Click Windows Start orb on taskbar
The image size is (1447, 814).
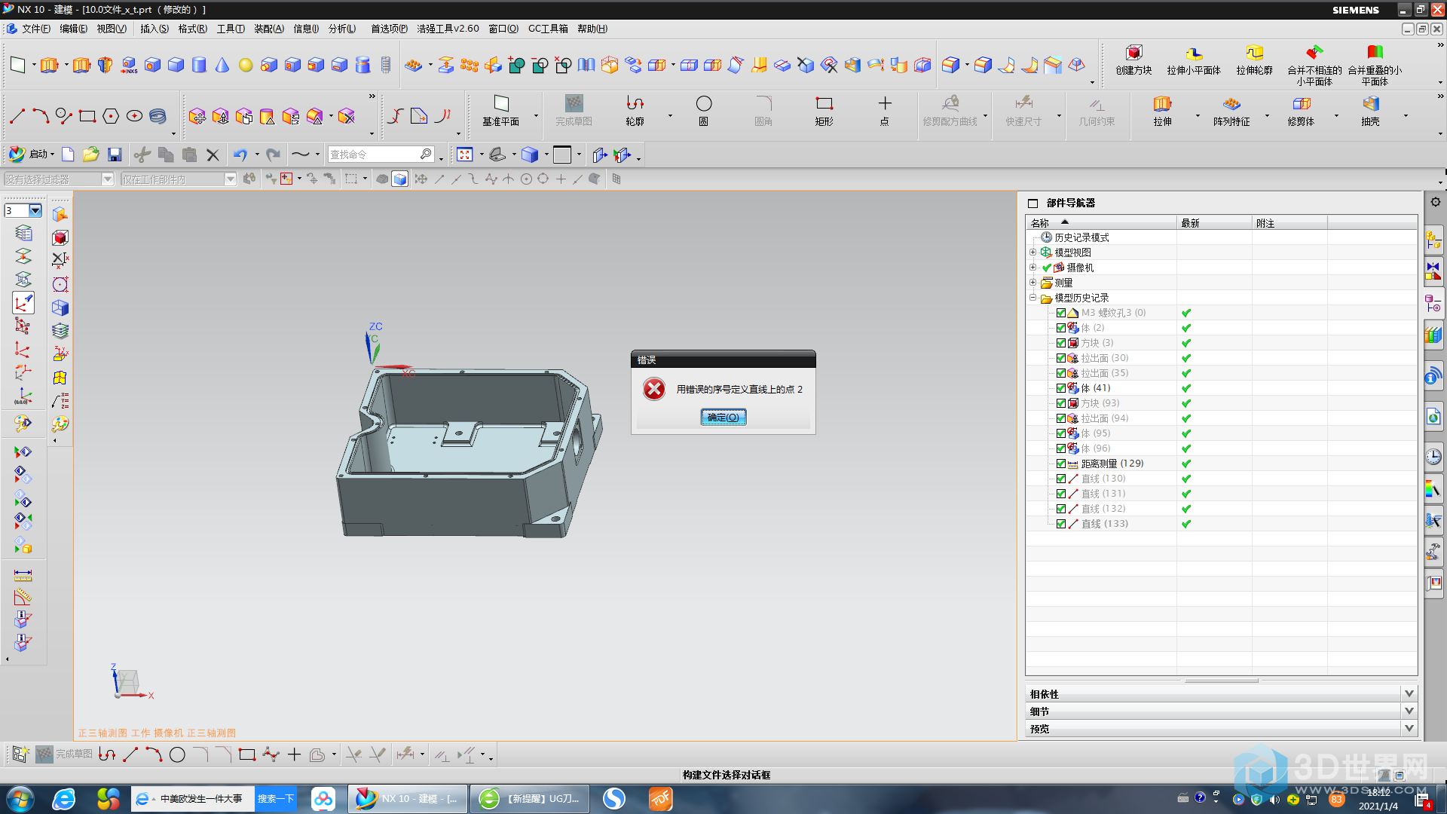(x=20, y=799)
